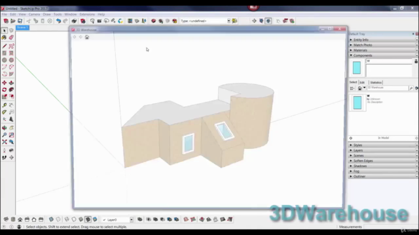Open the Extensions menu
This screenshot has height=235, width=419.
[x=87, y=14]
